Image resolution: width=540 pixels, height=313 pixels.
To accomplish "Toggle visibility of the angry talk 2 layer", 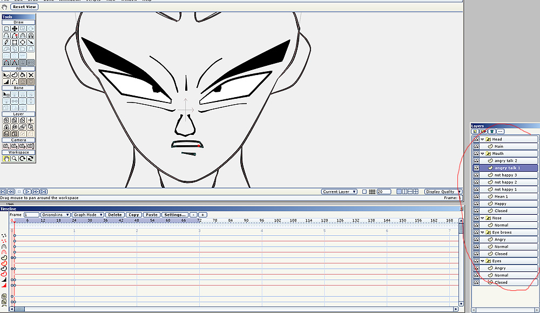I will 476,161.
